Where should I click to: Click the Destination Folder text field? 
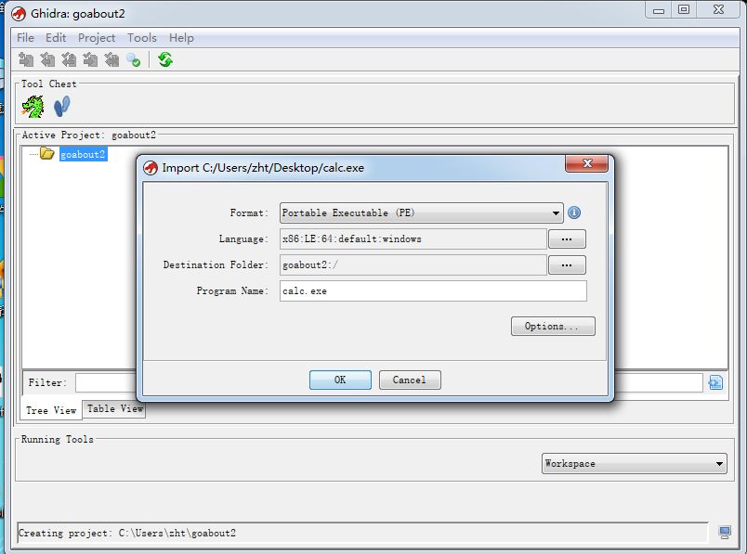(413, 265)
